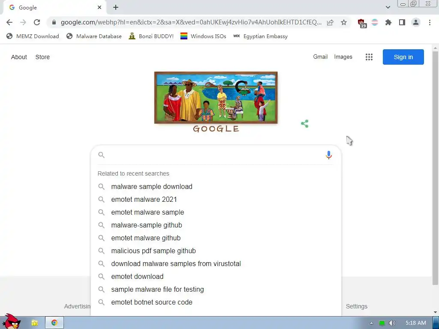
Task: Open the Extensions puzzle-piece menu
Action: pos(388,22)
